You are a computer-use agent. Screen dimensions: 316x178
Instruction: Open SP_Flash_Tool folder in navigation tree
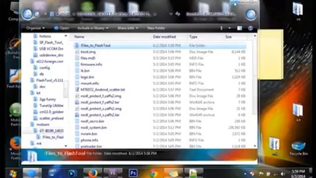pyautogui.click(x=51, y=43)
